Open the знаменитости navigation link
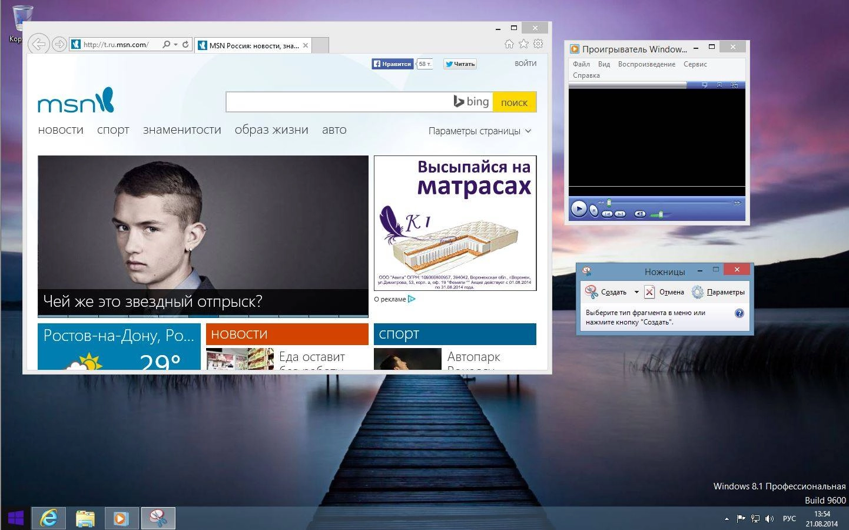The image size is (849, 530). click(182, 130)
